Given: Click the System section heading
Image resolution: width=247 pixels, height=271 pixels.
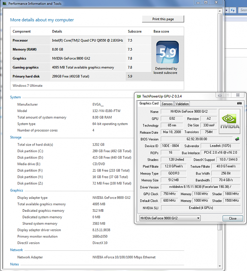Looking at the screenshot, I should (x=16, y=97).
